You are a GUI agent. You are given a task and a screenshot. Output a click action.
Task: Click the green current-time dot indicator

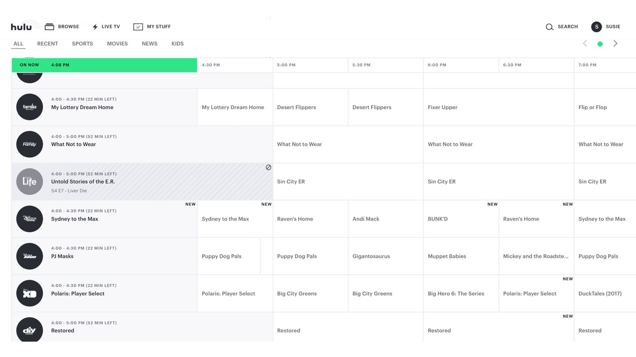coord(600,44)
